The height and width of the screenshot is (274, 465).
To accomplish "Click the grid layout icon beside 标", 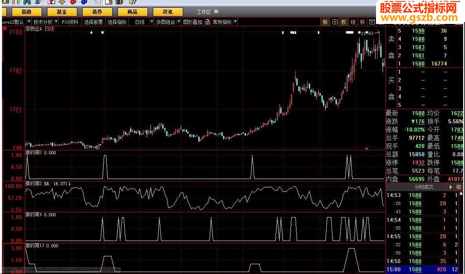I will (x=334, y=22).
